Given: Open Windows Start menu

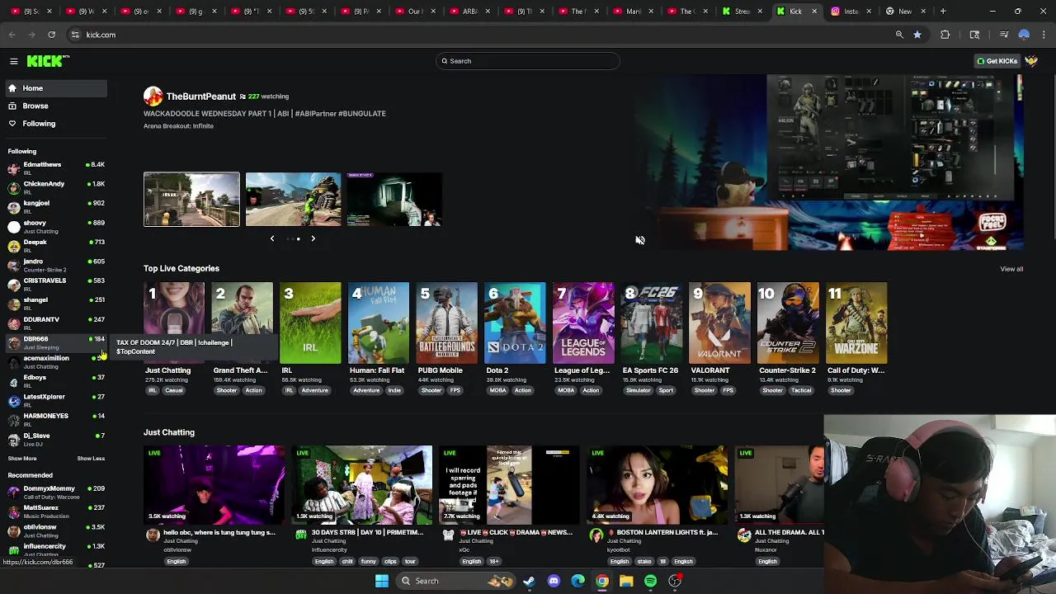Looking at the screenshot, I should 381,581.
